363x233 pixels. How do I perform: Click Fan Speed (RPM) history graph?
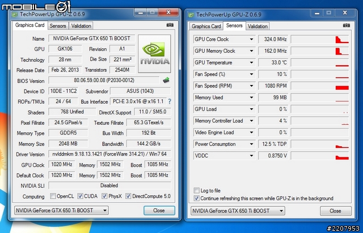(320, 86)
